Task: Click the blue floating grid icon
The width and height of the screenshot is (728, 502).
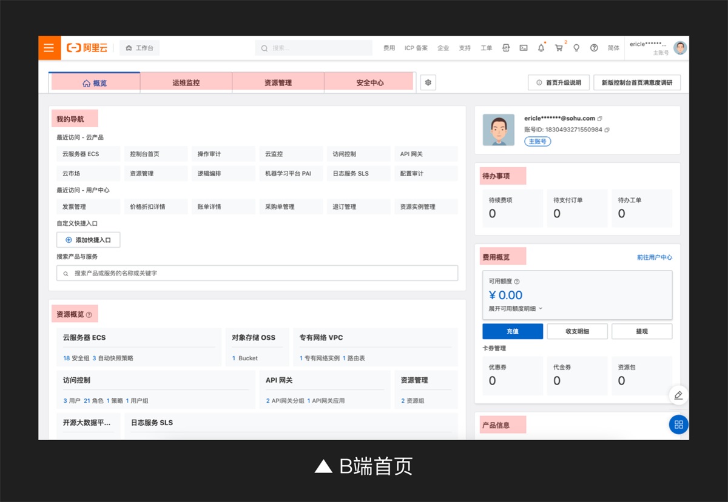Action: click(678, 424)
